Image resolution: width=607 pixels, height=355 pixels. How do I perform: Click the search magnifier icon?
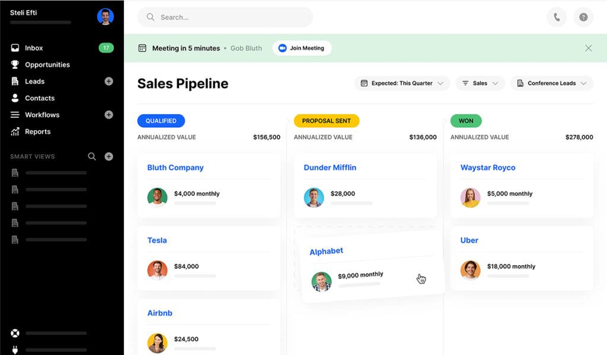click(151, 17)
